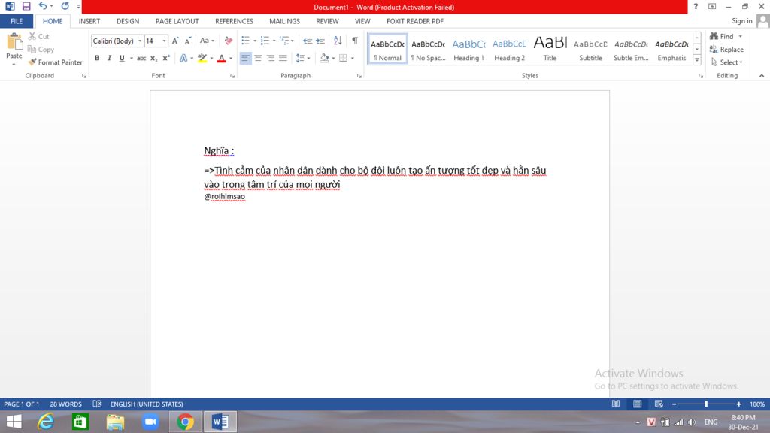The height and width of the screenshot is (433, 770).
Task: Open proofing errors status icon
Action: [97, 404]
